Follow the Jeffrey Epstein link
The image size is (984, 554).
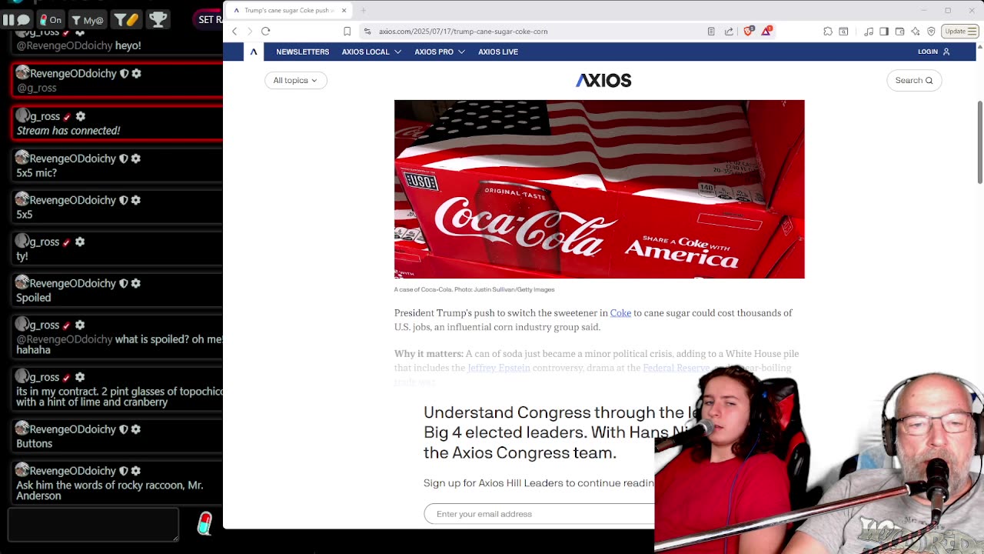point(499,368)
